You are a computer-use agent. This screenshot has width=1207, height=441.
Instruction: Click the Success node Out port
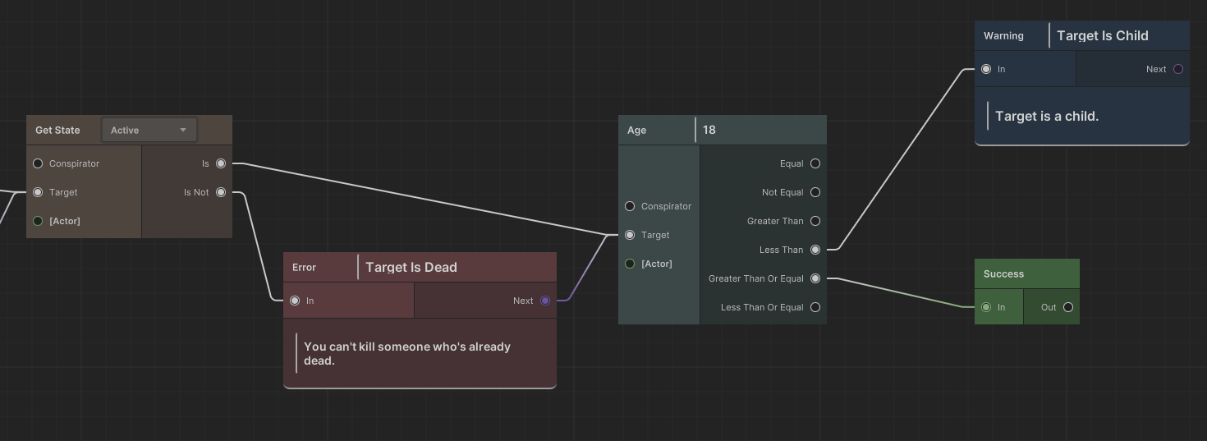click(x=1068, y=307)
